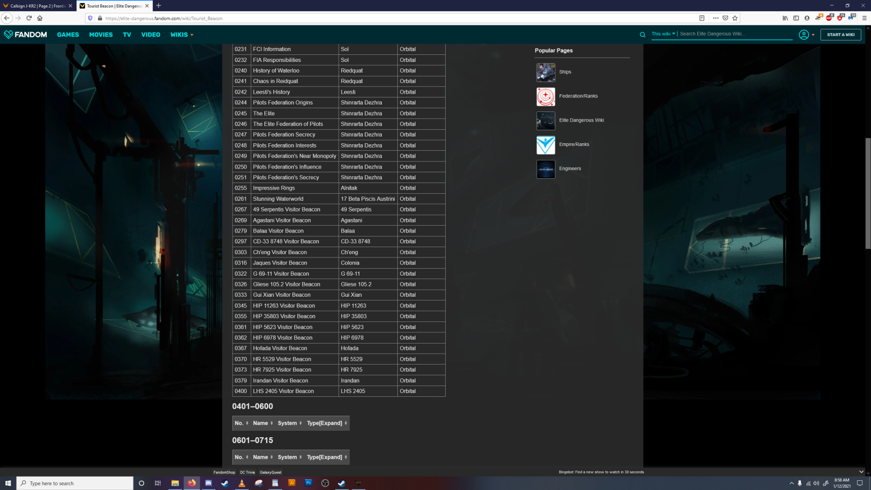This screenshot has width=871, height=490.
Task: Save page to Pocket icon
Action: [725, 18]
